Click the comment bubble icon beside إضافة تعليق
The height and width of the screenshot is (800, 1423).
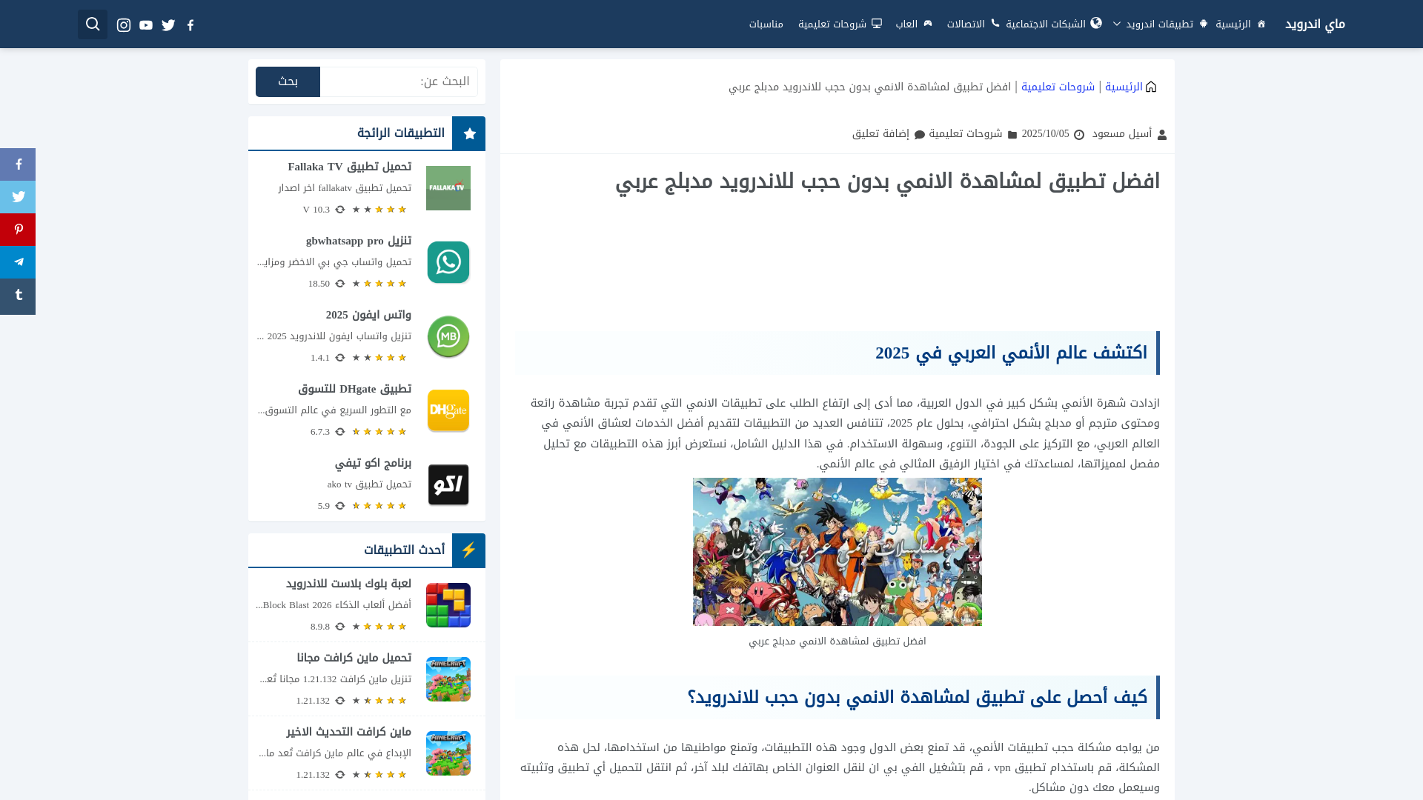[920, 135]
